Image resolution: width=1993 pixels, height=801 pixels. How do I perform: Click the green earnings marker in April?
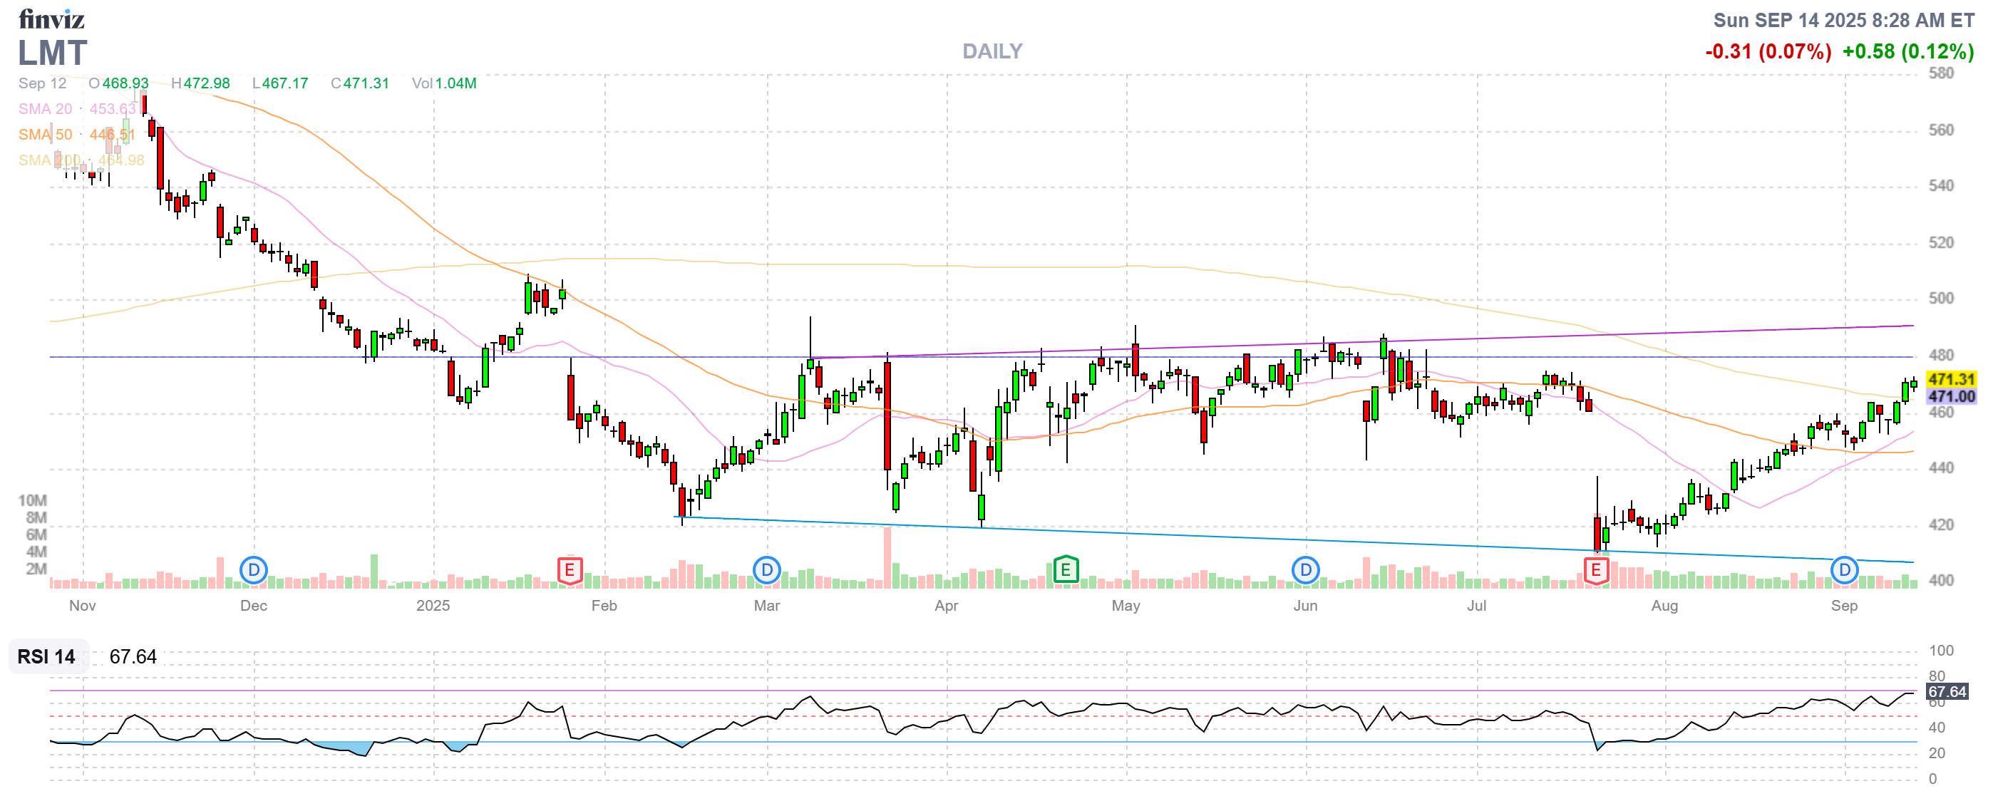pos(1066,571)
